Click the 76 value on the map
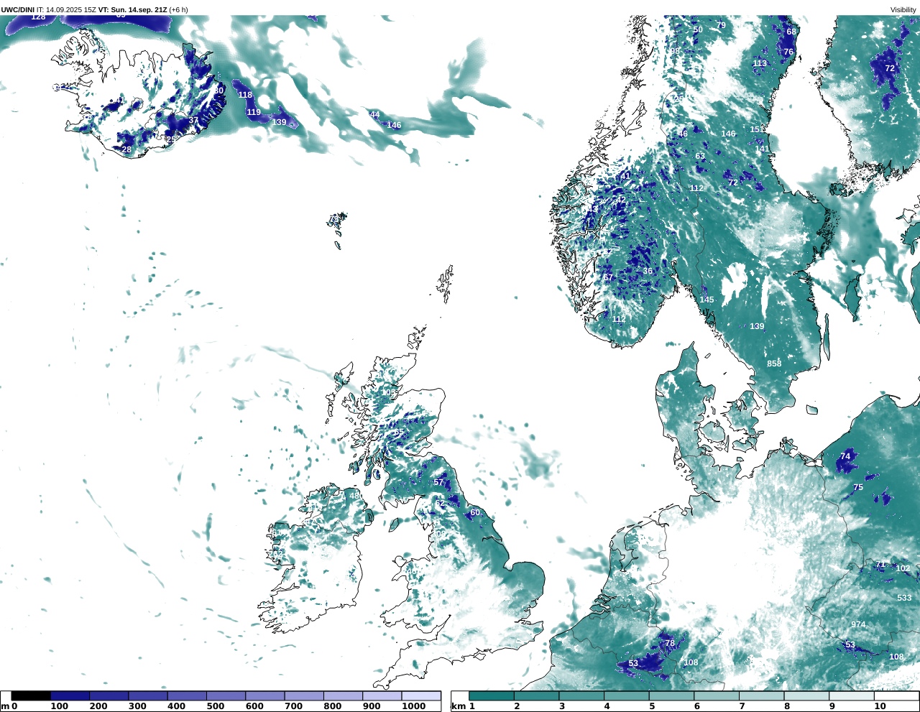This screenshot has width=920, height=712. (x=788, y=52)
